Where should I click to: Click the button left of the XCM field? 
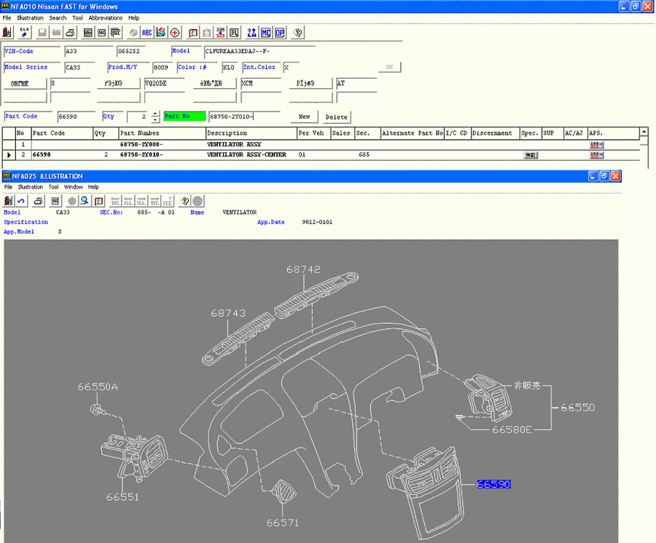click(214, 84)
